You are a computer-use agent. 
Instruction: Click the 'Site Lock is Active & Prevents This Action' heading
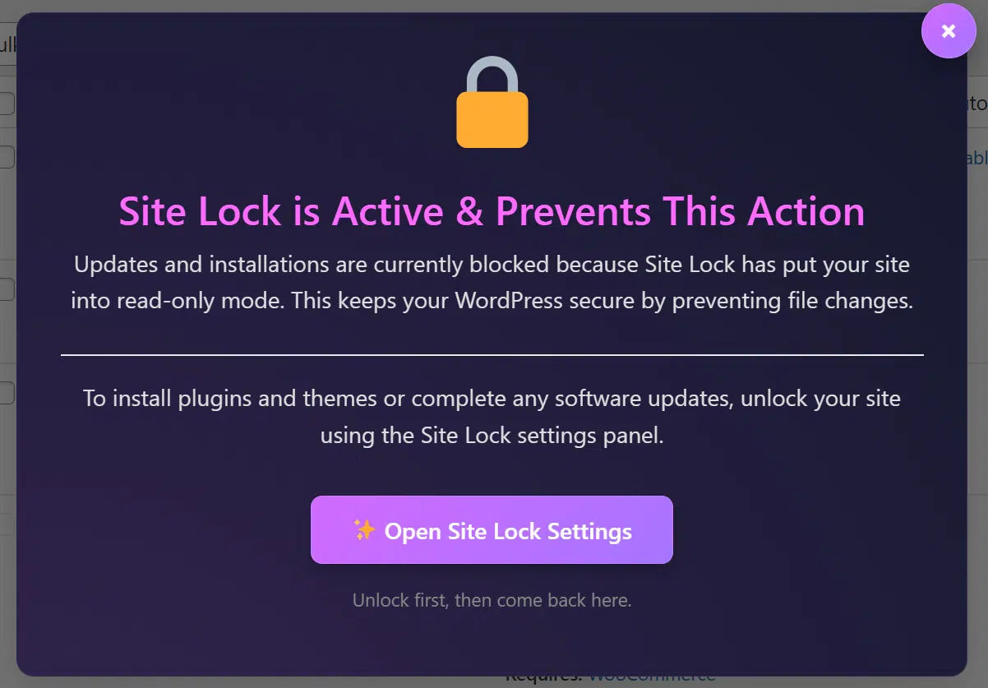click(492, 211)
